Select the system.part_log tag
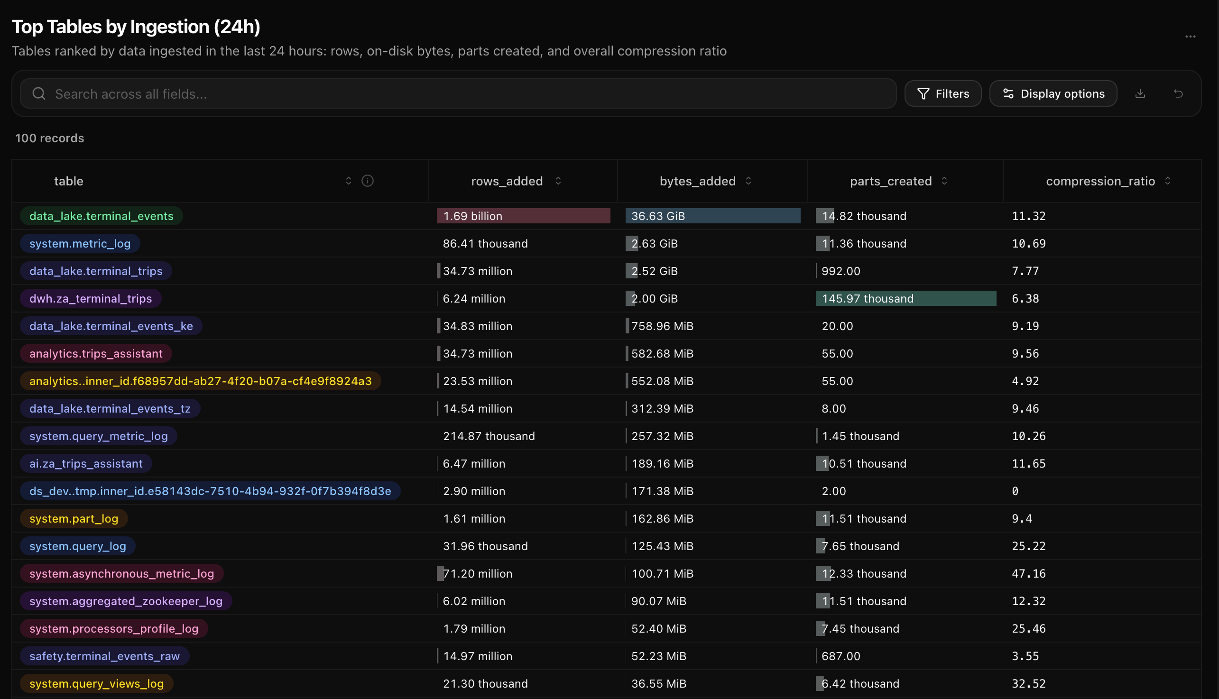The image size is (1219, 699). pyautogui.click(x=74, y=518)
